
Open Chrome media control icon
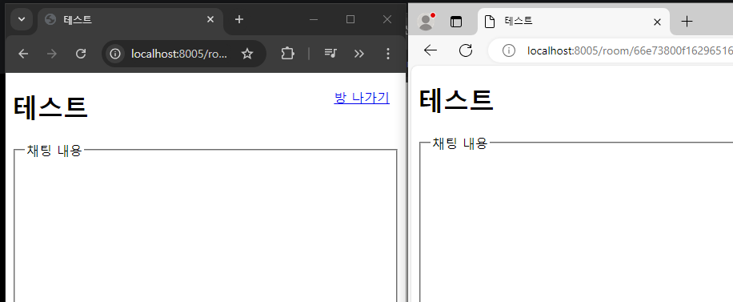click(330, 54)
